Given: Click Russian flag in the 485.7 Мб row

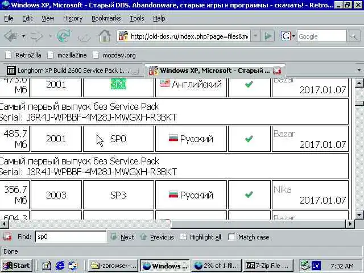Looking at the screenshot, I should pos(173,138).
